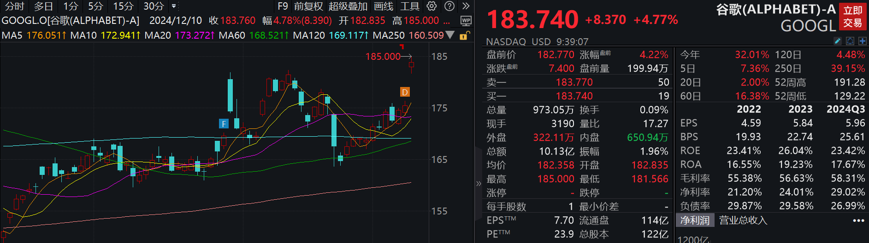869x243 pixels.
Task: Open F9 deep data
Action: tap(283, 6)
